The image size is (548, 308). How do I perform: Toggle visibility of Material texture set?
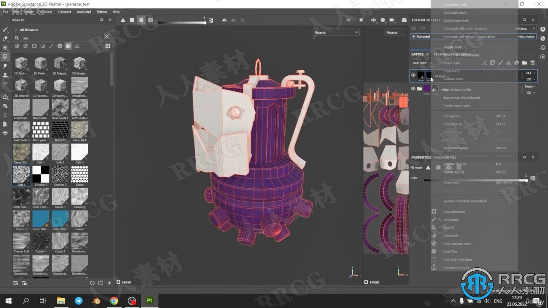click(x=414, y=36)
